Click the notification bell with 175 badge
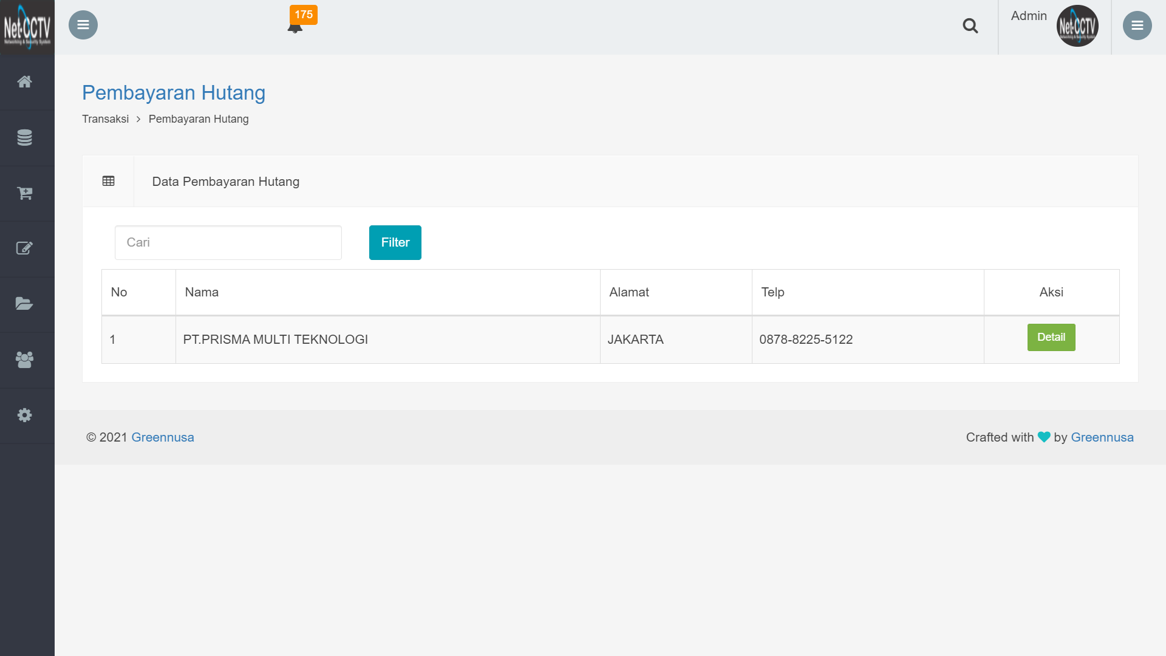This screenshot has width=1166, height=656. (296, 26)
